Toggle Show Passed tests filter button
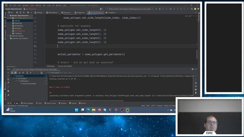Viewport: 244px width, 137px height. click(12, 73)
